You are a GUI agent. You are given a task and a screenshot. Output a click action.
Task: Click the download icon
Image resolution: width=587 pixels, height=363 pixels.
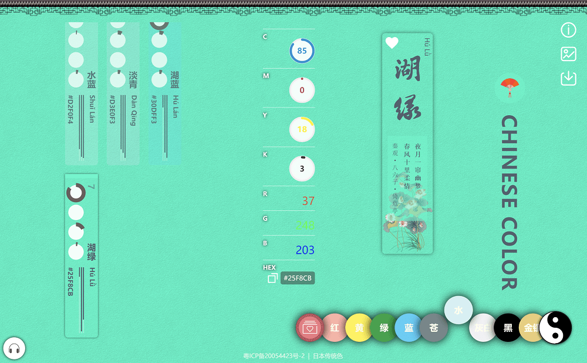point(568,78)
